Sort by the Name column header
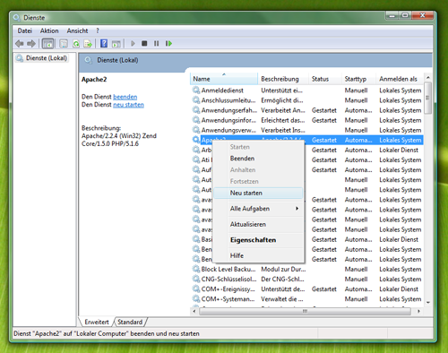 [224, 79]
